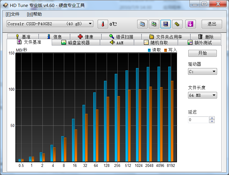
Task: Click the copy screenshot toolbar icon
Action: coord(154,24)
